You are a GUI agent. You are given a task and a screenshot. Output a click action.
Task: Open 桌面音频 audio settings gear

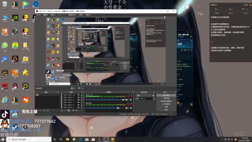(x=131, y=108)
